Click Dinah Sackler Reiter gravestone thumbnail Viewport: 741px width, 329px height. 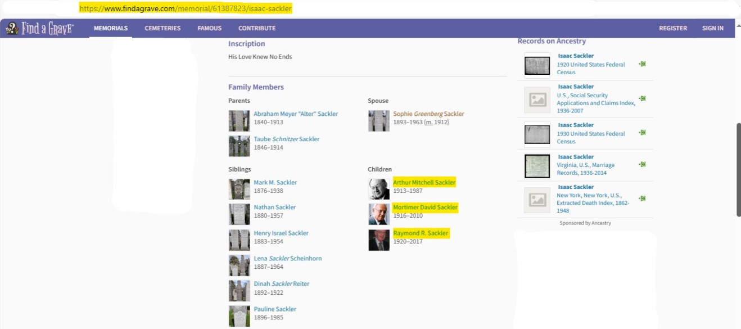click(239, 291)
